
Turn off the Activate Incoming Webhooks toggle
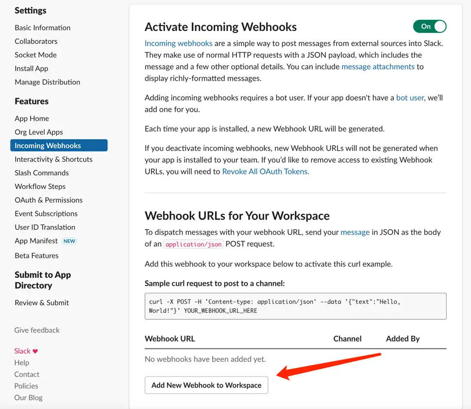pyautogui.click(x=430, y=26)
